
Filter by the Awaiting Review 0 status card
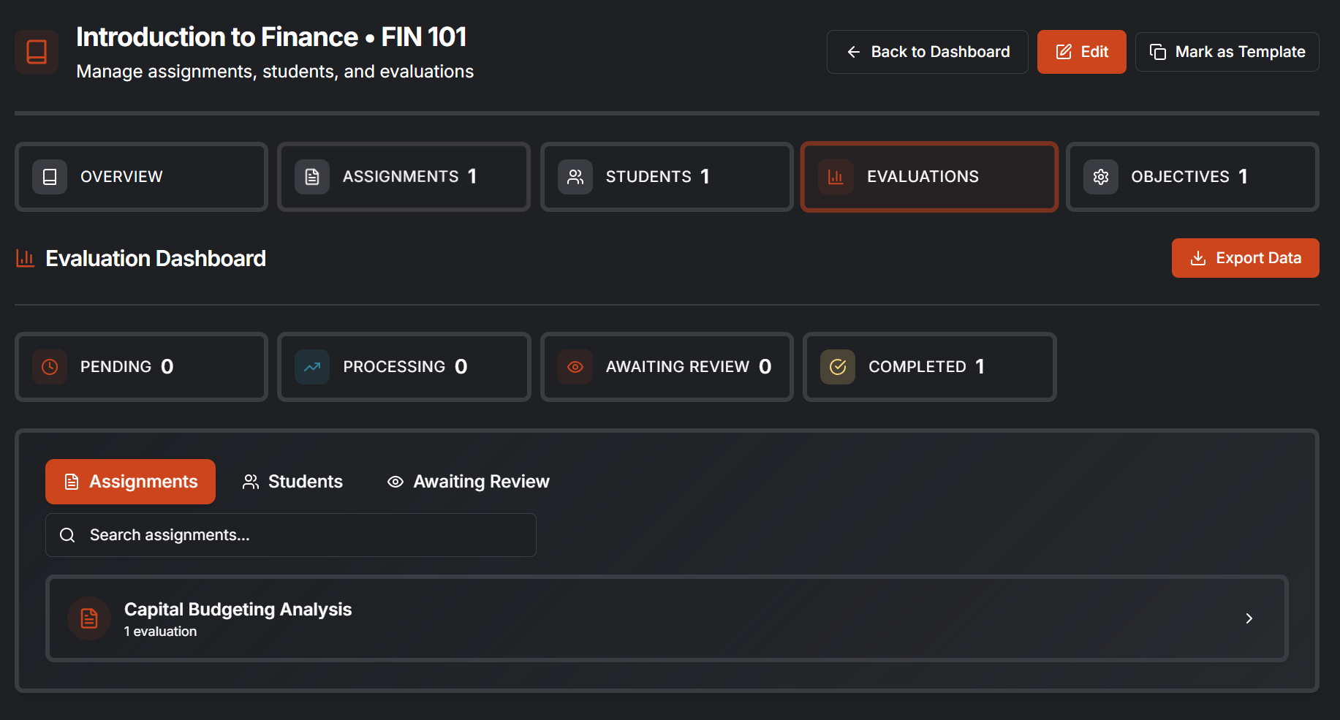click(x=667, y=367)
